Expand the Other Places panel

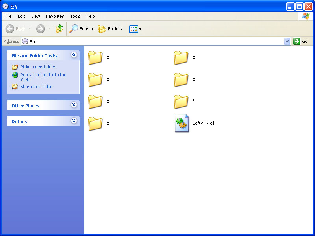(74, 105)
